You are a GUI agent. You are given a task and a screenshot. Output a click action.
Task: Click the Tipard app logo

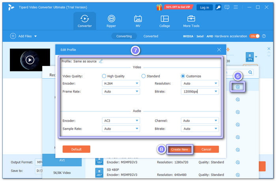(11, 7)
